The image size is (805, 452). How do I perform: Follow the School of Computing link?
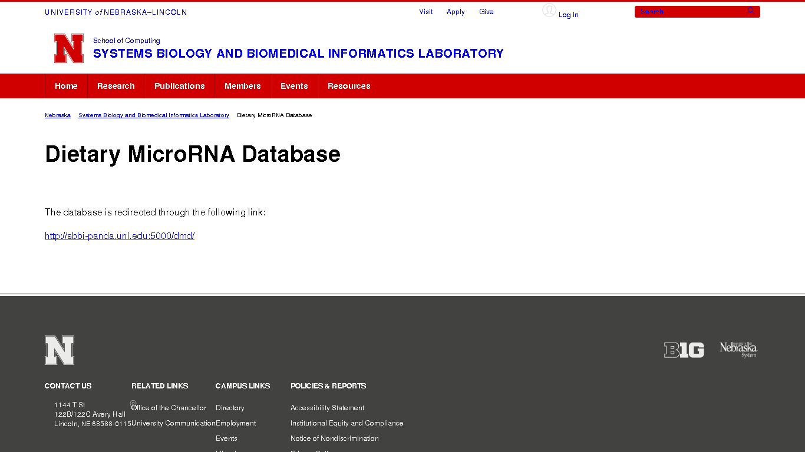pos(127,41)
